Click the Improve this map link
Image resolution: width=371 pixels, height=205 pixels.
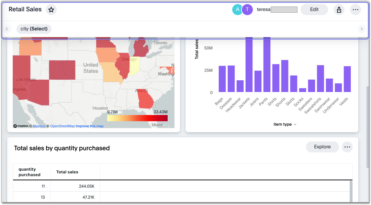[90, 126]
